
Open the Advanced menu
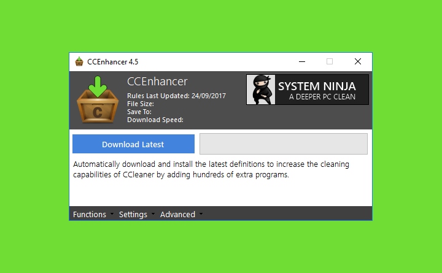[177, 214]
